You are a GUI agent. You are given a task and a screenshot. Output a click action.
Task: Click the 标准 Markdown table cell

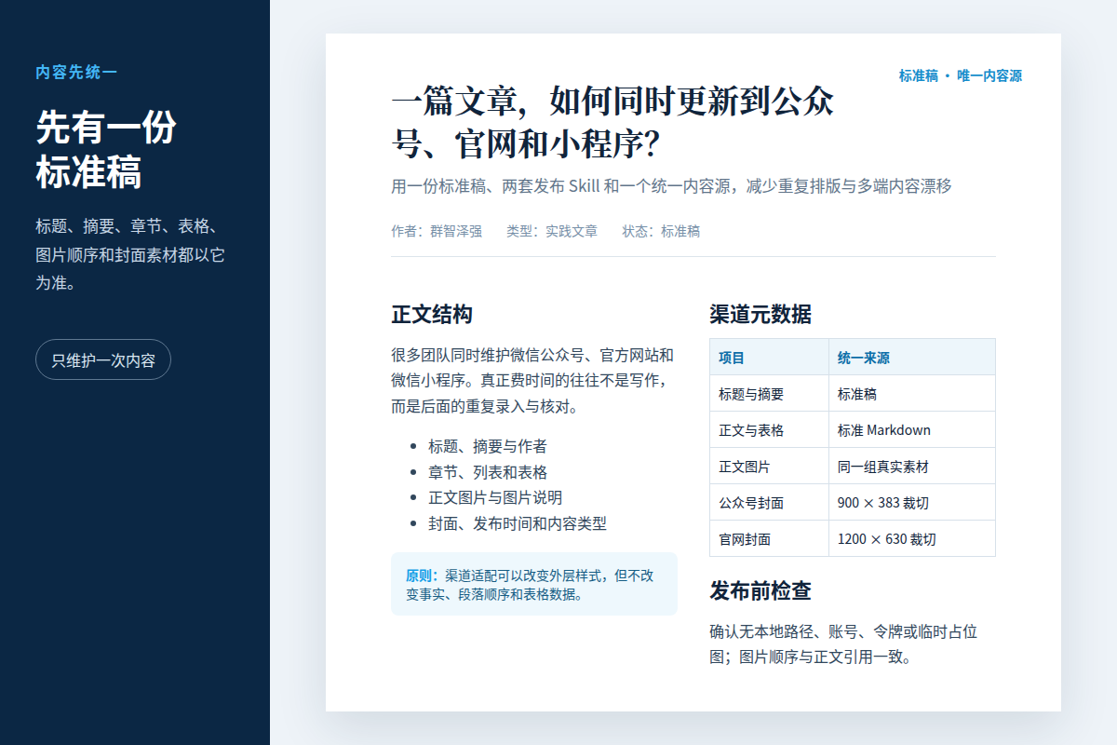click(x=912, y=430)
